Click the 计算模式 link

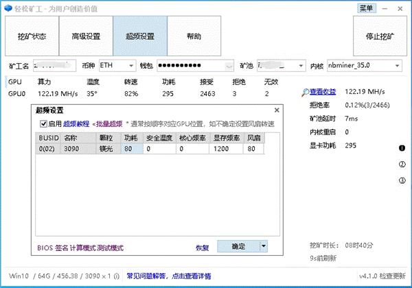click(83, 248)
